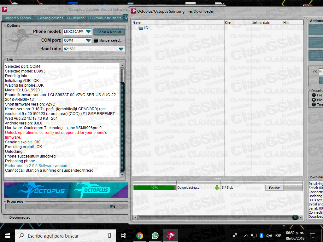Switch to the LG Texas Instruments tab

pyautogui.click(x=105, y=18)
